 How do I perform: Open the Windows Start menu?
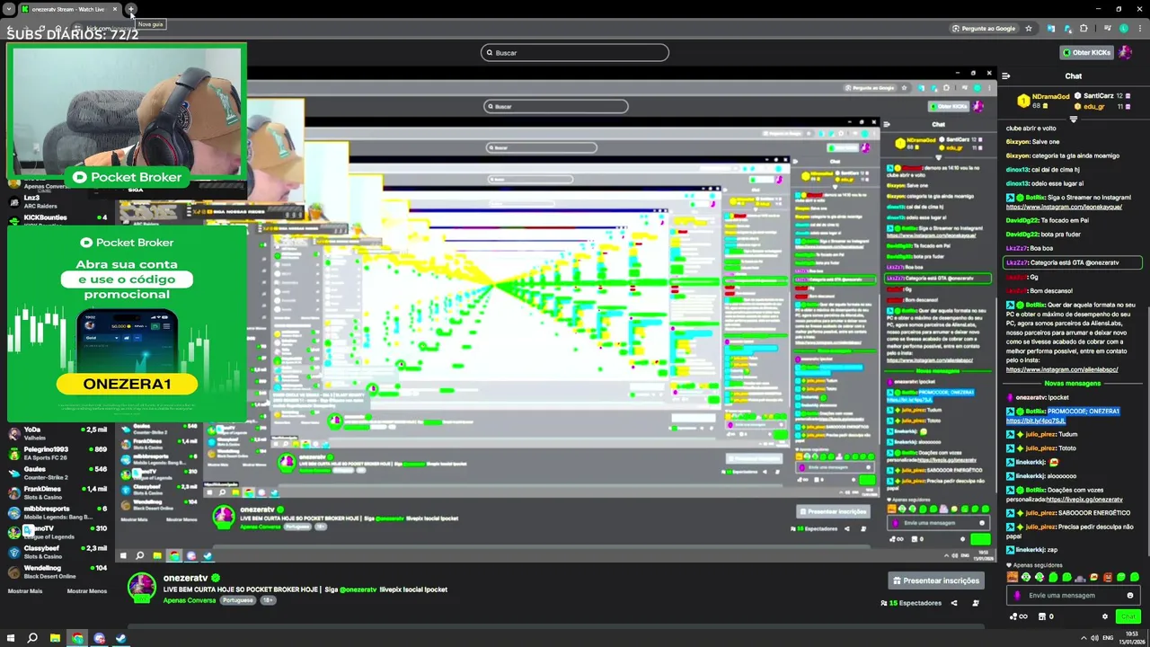10,638
